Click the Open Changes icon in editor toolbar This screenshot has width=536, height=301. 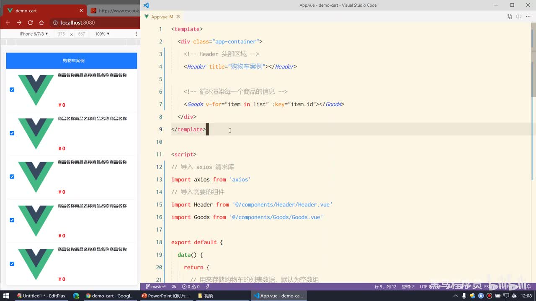click(510, 17)
